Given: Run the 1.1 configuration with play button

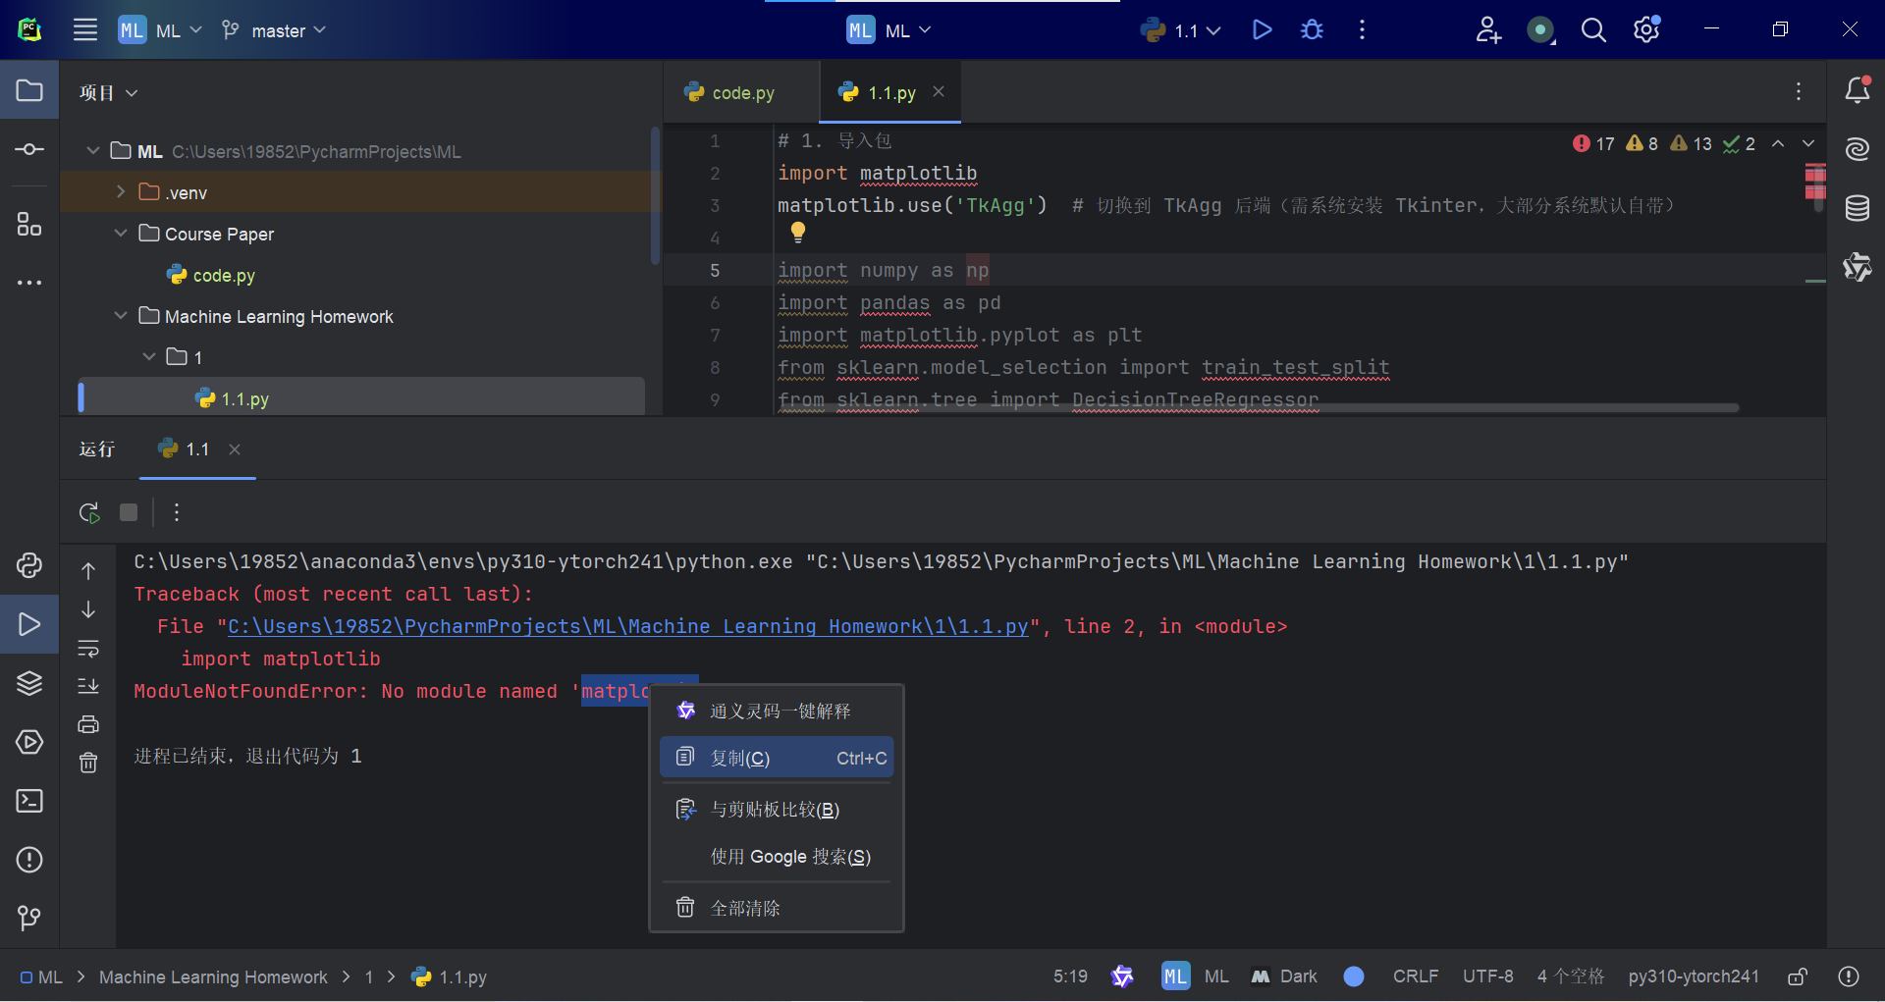Looking at the screenshot, I should coord(1262,30).
